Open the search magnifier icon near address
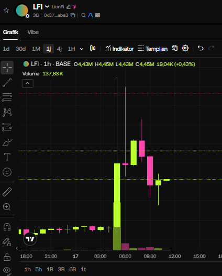 [83, 15]
